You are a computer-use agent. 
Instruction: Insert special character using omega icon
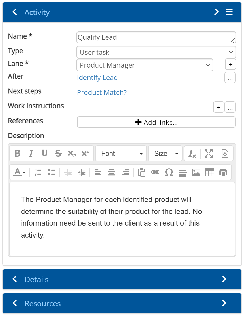tap(169, 172)
